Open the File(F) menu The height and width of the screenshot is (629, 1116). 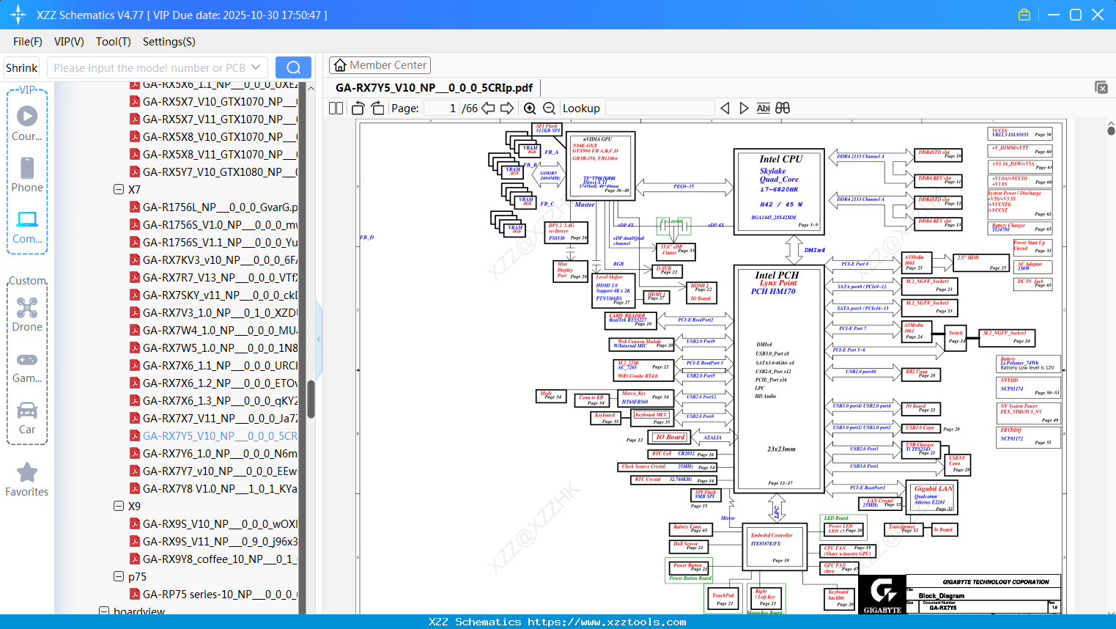pos(28,42)
